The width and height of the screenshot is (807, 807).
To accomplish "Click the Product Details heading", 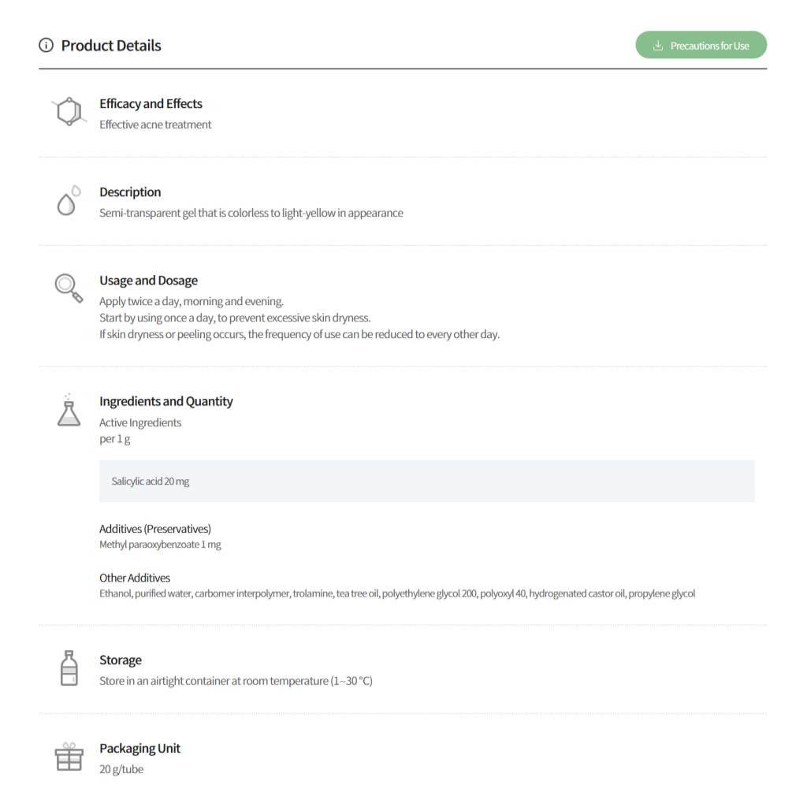I will [111, 46].
